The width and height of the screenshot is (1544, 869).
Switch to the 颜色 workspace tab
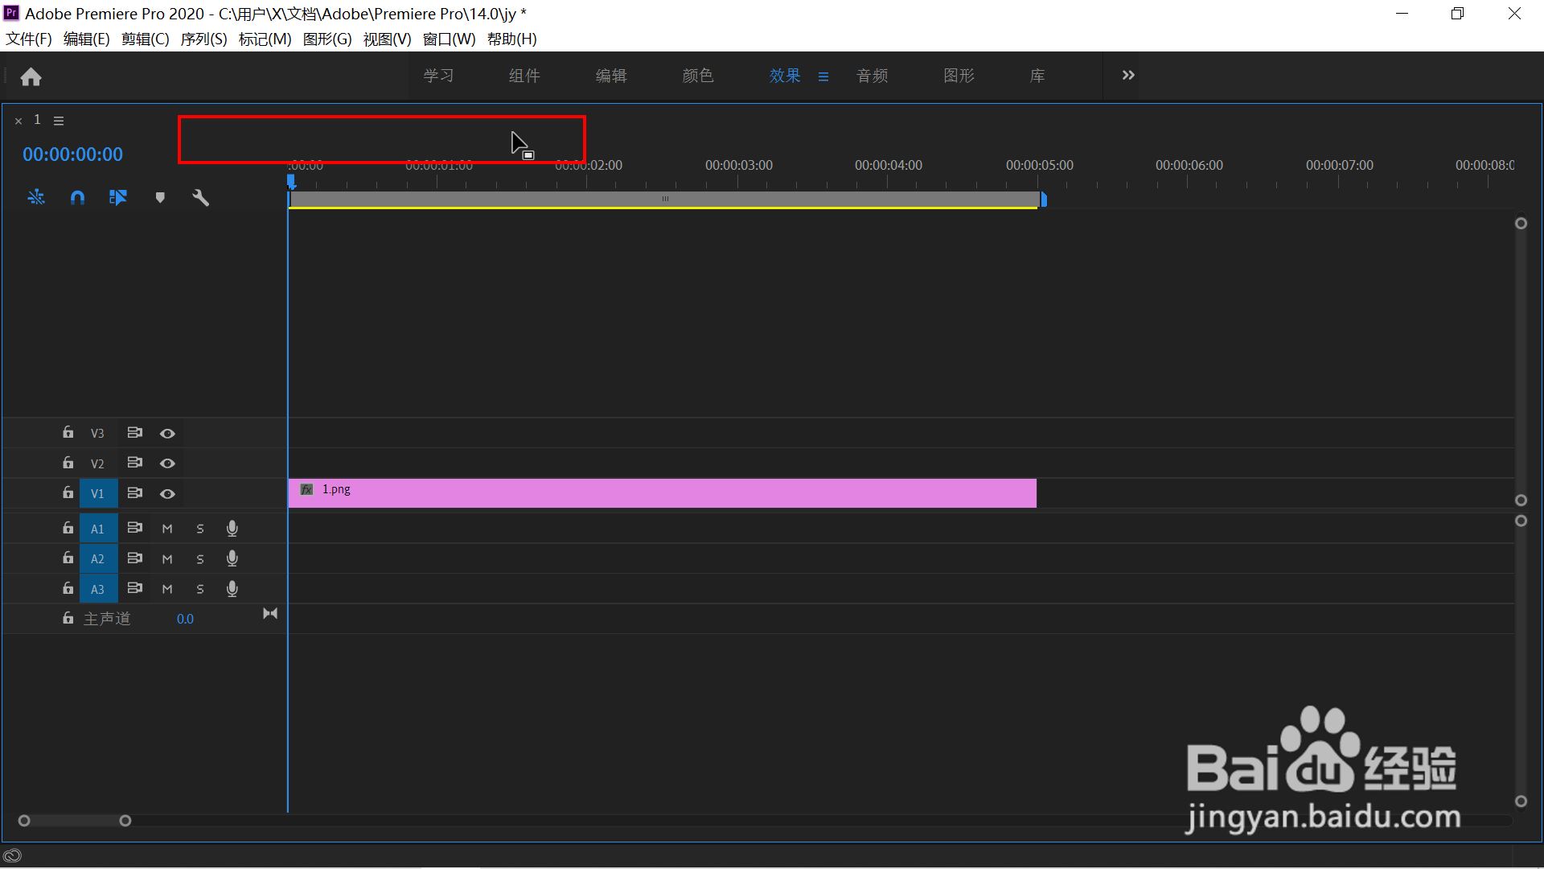(x=697, y=76)
